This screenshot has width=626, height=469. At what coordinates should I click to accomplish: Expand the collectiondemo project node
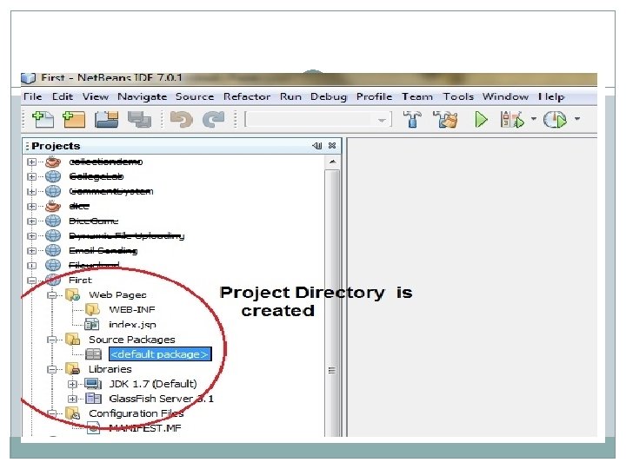(x=31, y=162)
